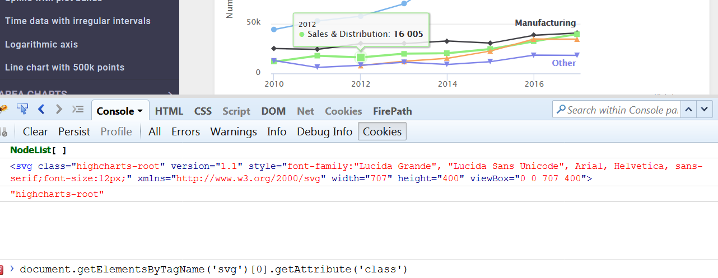Click the 50k y-axis label
The image size is (718, 278).
[254, 22]
